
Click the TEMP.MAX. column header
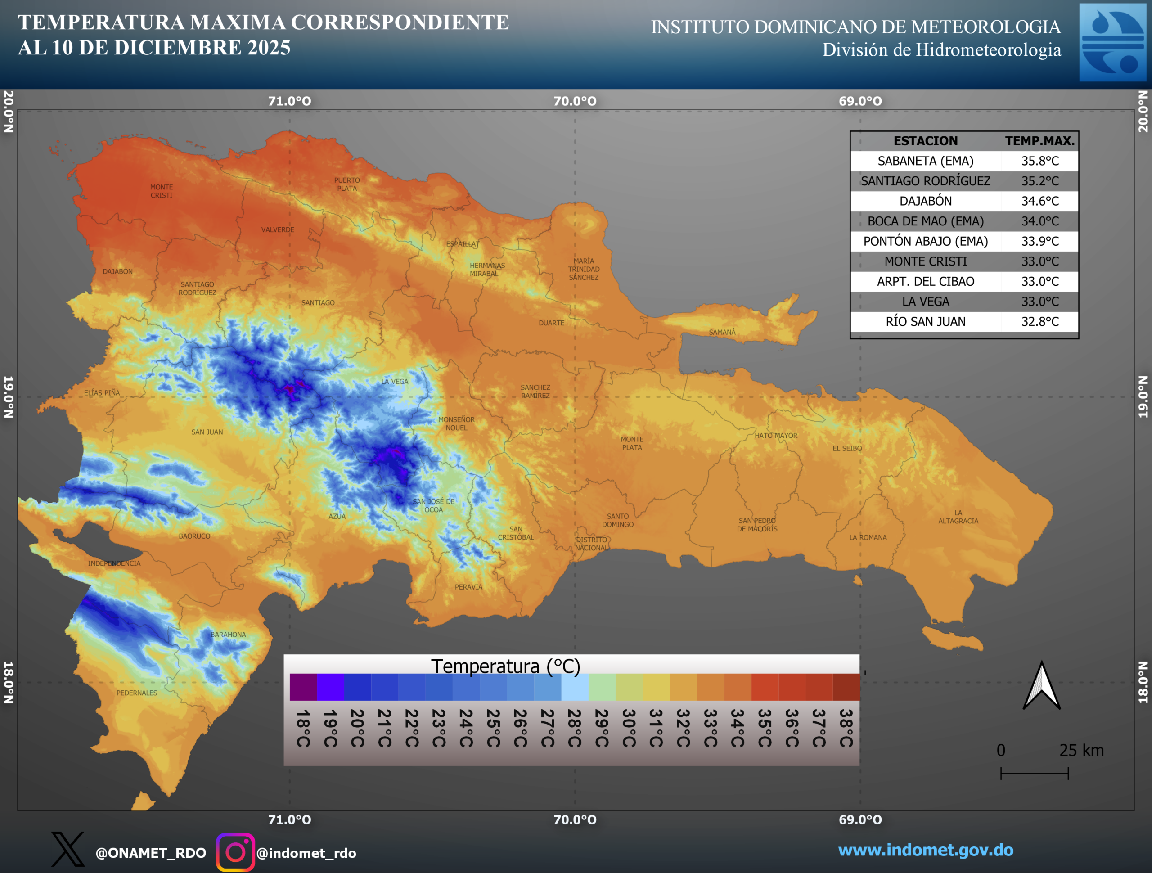tap(1039, 141)
